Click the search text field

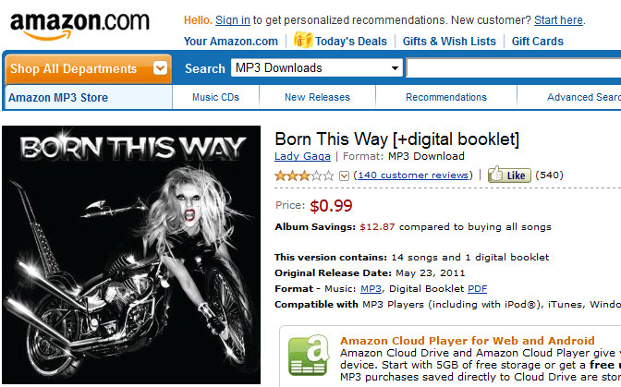pos(514,68)
